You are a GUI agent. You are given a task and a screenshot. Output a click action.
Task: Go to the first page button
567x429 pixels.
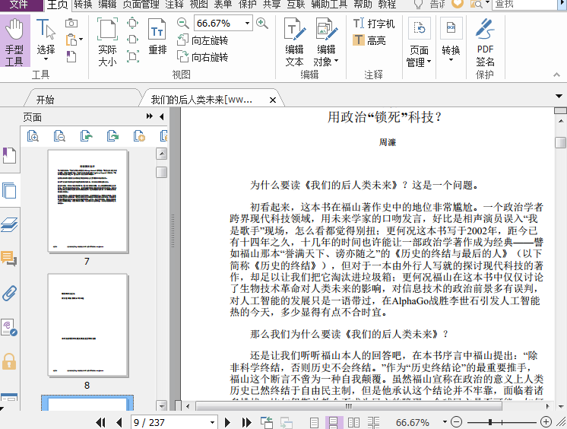click(x=101, y=422)
